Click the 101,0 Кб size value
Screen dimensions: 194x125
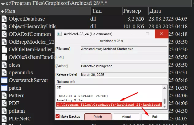pyautogui.click(x=134, y=26)
